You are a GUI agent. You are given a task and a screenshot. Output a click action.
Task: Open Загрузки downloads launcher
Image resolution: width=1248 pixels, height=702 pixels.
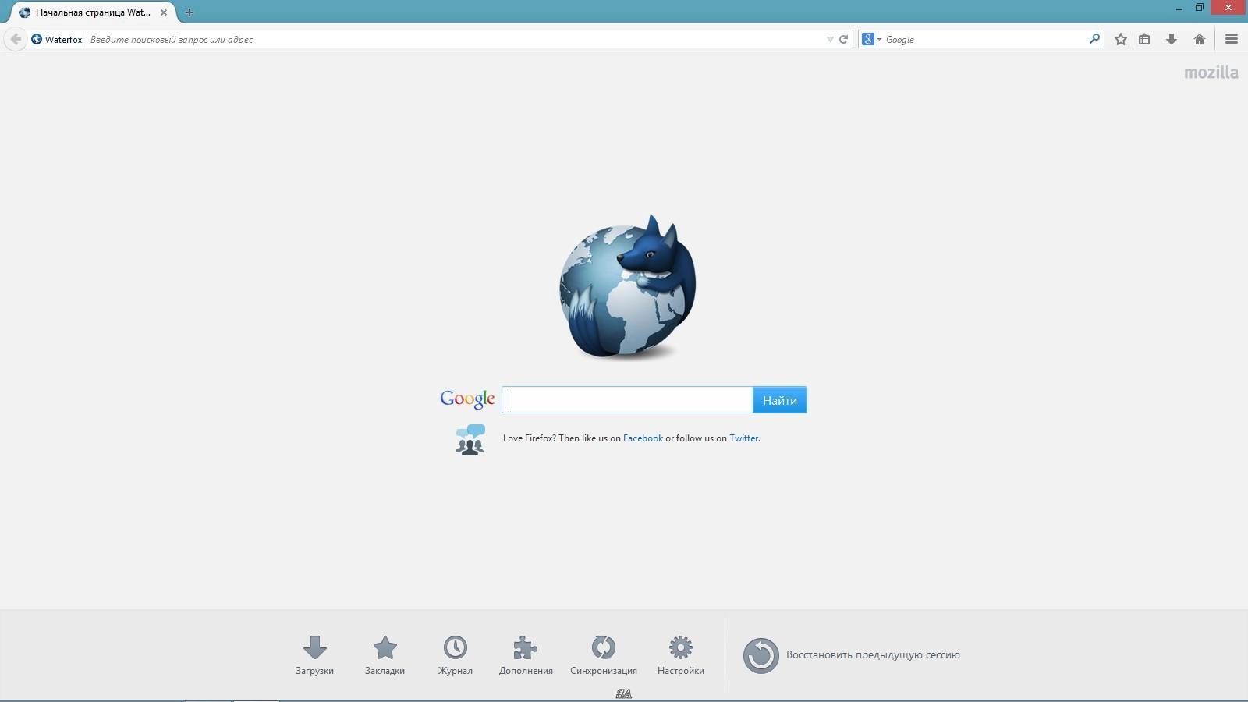(x=314, y=655)
